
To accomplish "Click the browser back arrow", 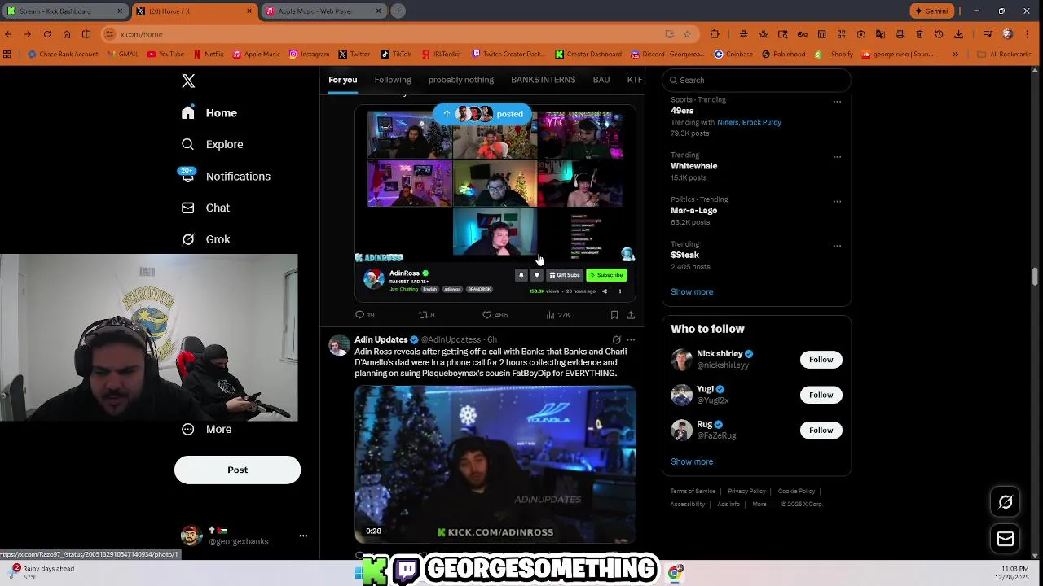I will click(x=8, y=34).
